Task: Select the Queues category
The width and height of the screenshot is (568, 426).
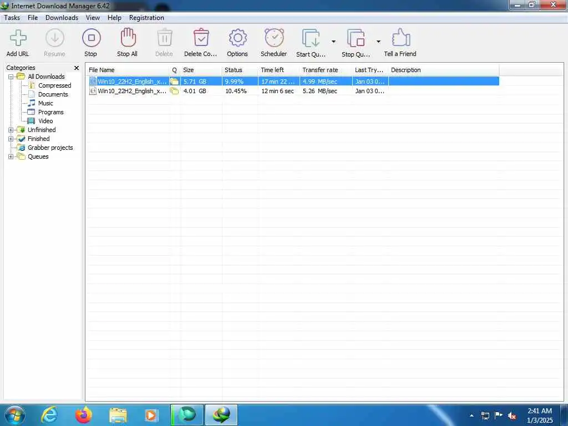Action: [38, 156]
